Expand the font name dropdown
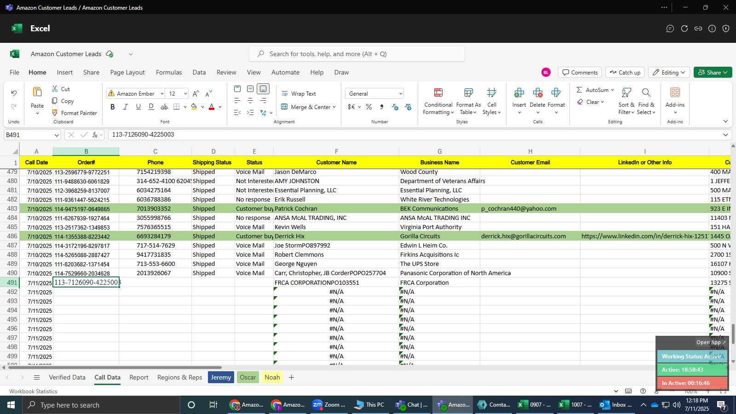This screenshot has width=736, height=414. (162, 93)
